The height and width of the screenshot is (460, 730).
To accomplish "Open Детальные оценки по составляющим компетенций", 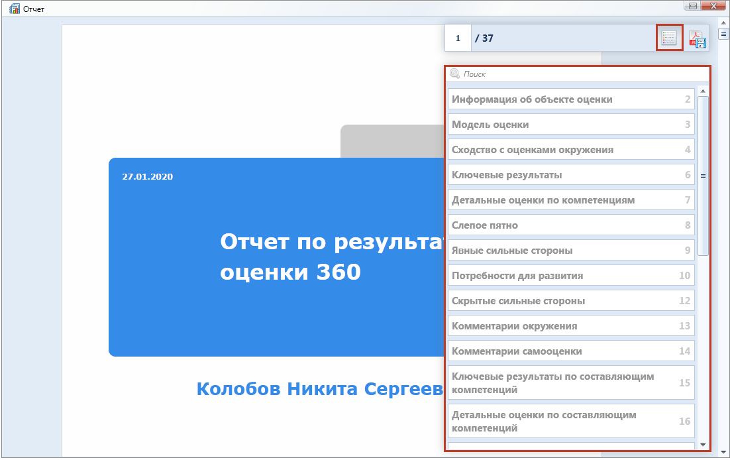I will 571,421.
